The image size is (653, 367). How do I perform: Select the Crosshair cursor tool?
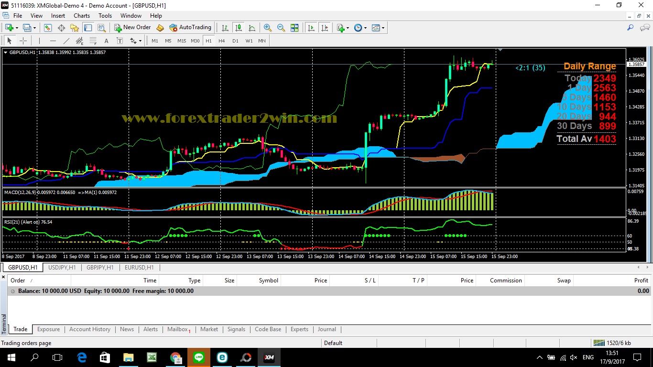coord(22,41)
